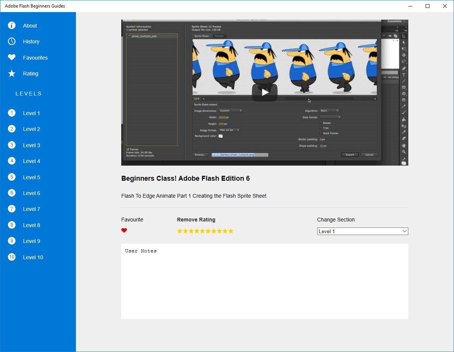The width and height of the screenshot is (454, 352).
Task: Go to the Favourites list
Action: point(35,58)
